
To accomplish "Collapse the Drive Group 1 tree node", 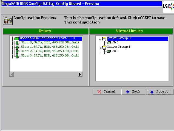I will click(100, 48).
